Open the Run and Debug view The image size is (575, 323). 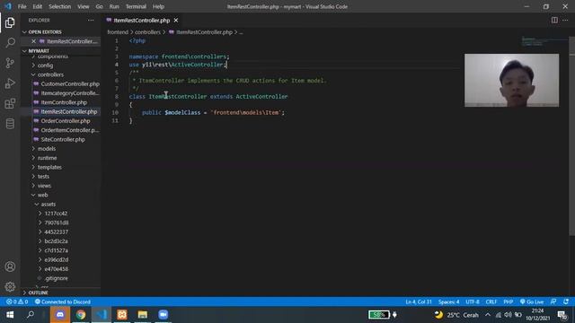10,83
